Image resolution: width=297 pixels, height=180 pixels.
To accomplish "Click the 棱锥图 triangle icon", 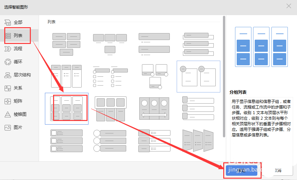I will point(8,114).
